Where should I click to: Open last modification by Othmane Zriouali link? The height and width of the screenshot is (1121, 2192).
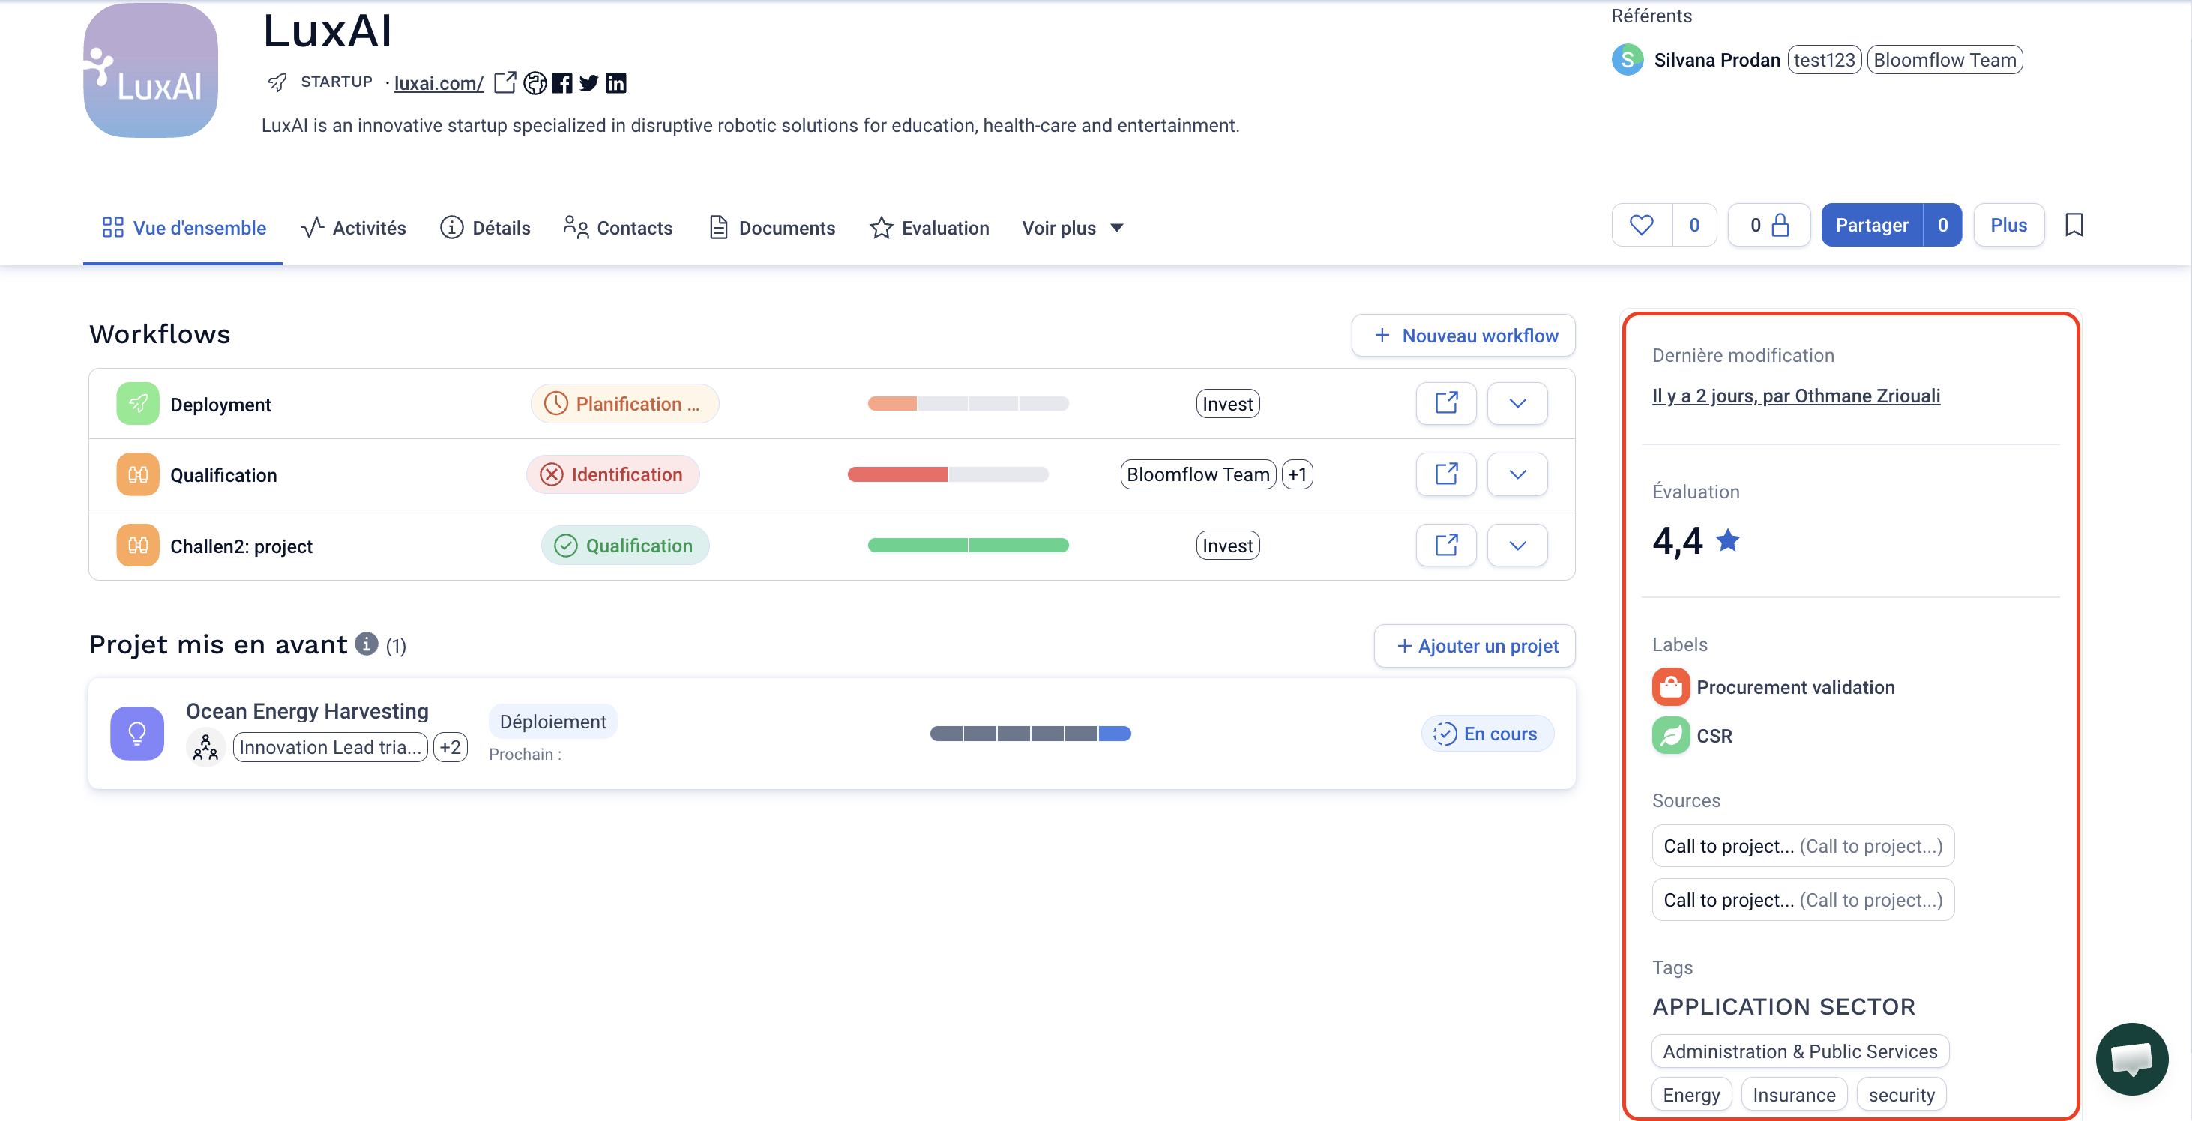[1796, 396]
